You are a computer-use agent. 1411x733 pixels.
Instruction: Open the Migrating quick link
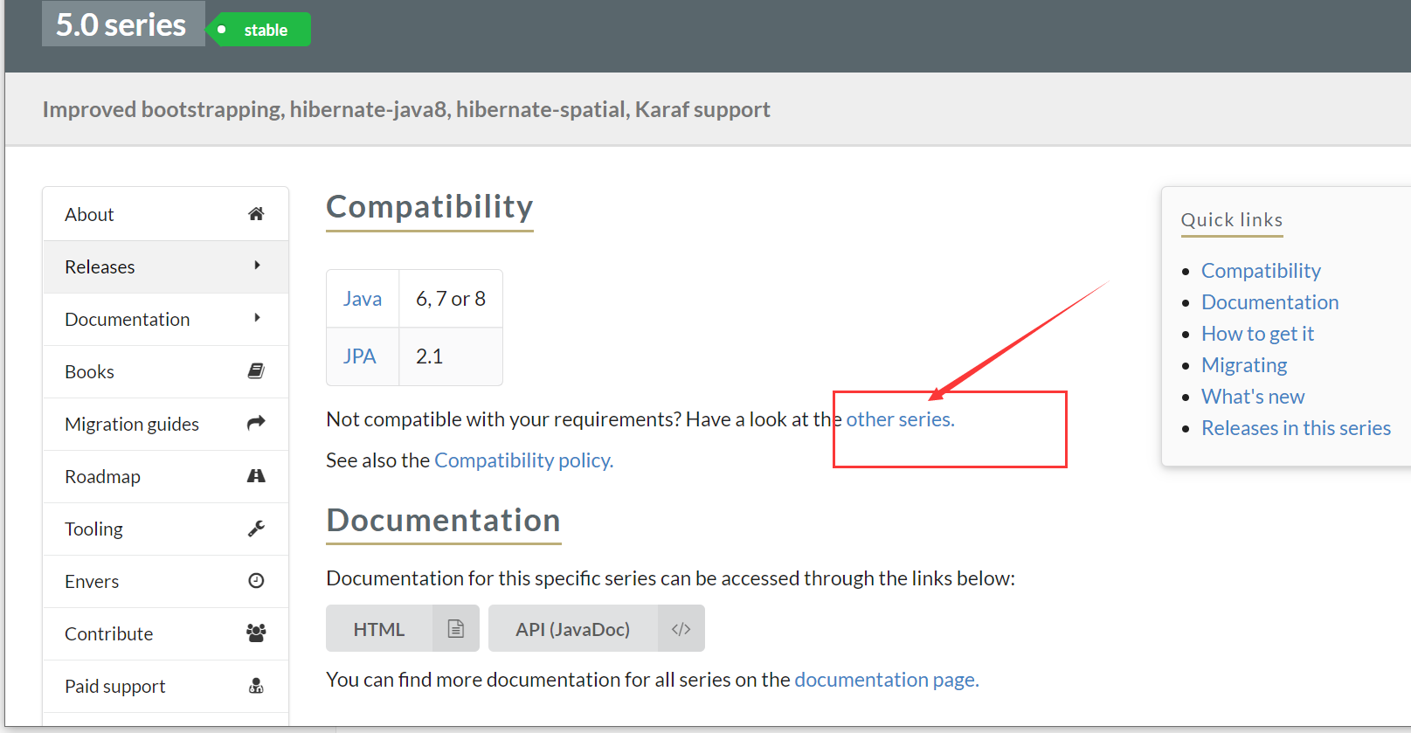coord(1244,365)
